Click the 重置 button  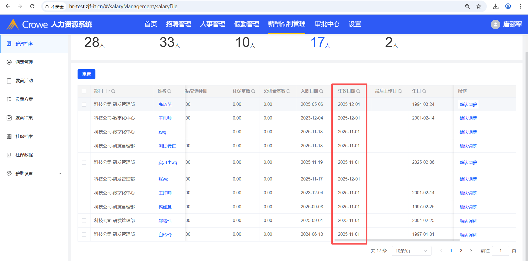86,74
